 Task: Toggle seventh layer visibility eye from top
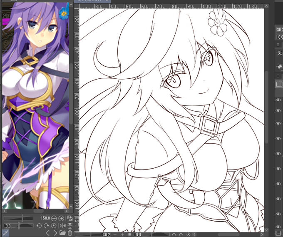click(278, 184)
